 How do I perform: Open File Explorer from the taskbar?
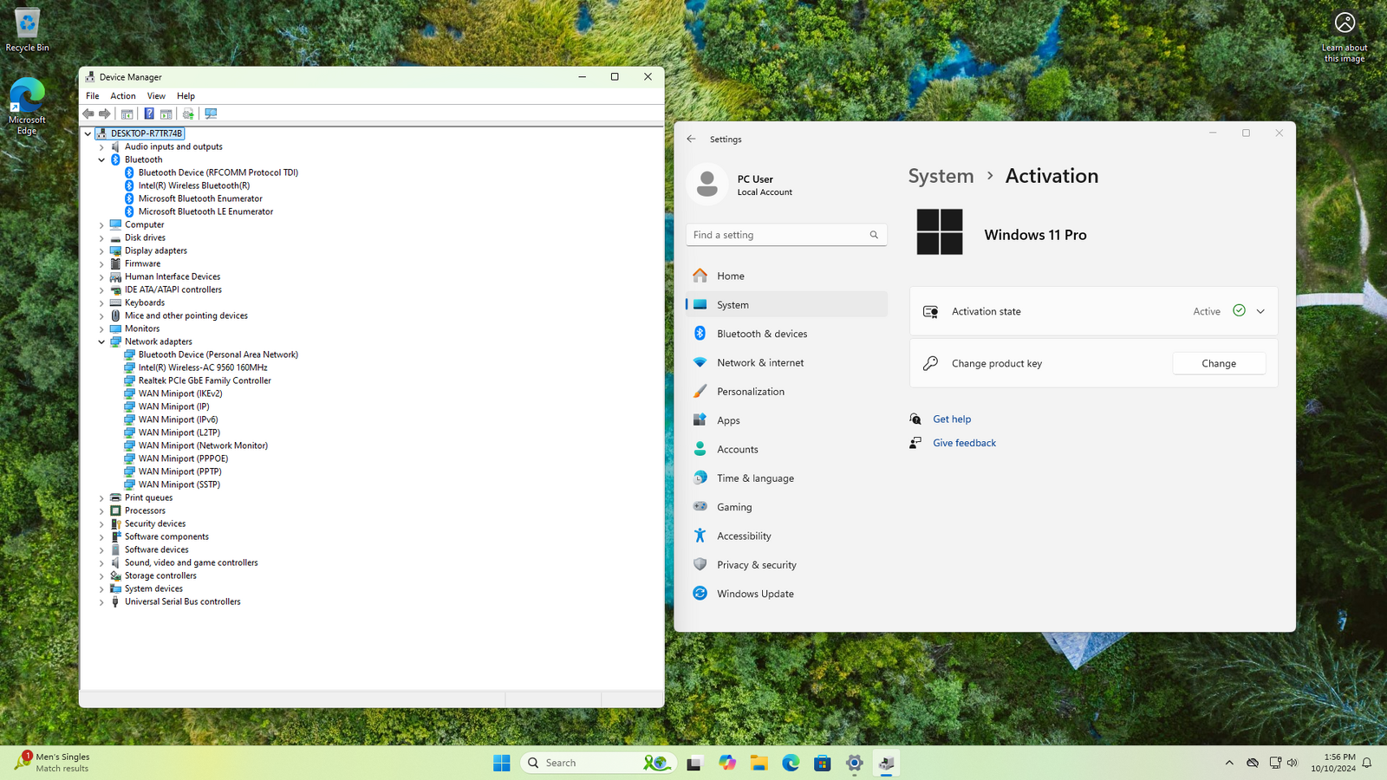tap(759, 763)
